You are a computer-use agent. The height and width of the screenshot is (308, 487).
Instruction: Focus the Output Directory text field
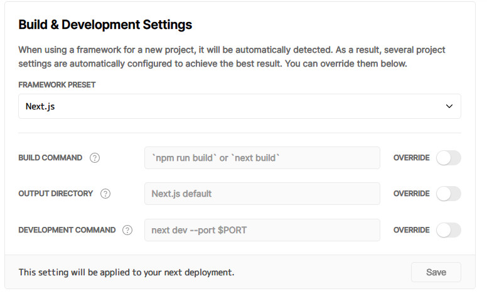[262, 194]
